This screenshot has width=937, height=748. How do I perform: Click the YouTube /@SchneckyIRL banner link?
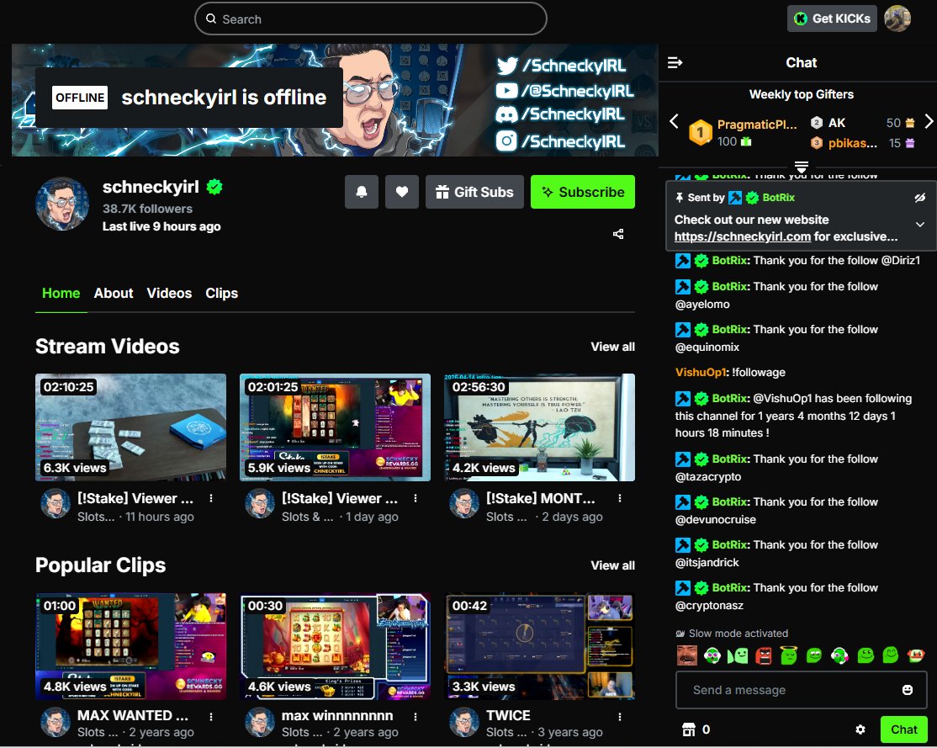coord(564,91)
